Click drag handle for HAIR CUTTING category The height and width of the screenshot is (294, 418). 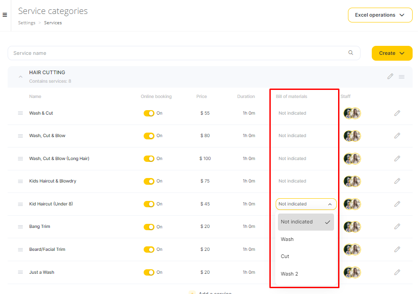coord(401,77)
